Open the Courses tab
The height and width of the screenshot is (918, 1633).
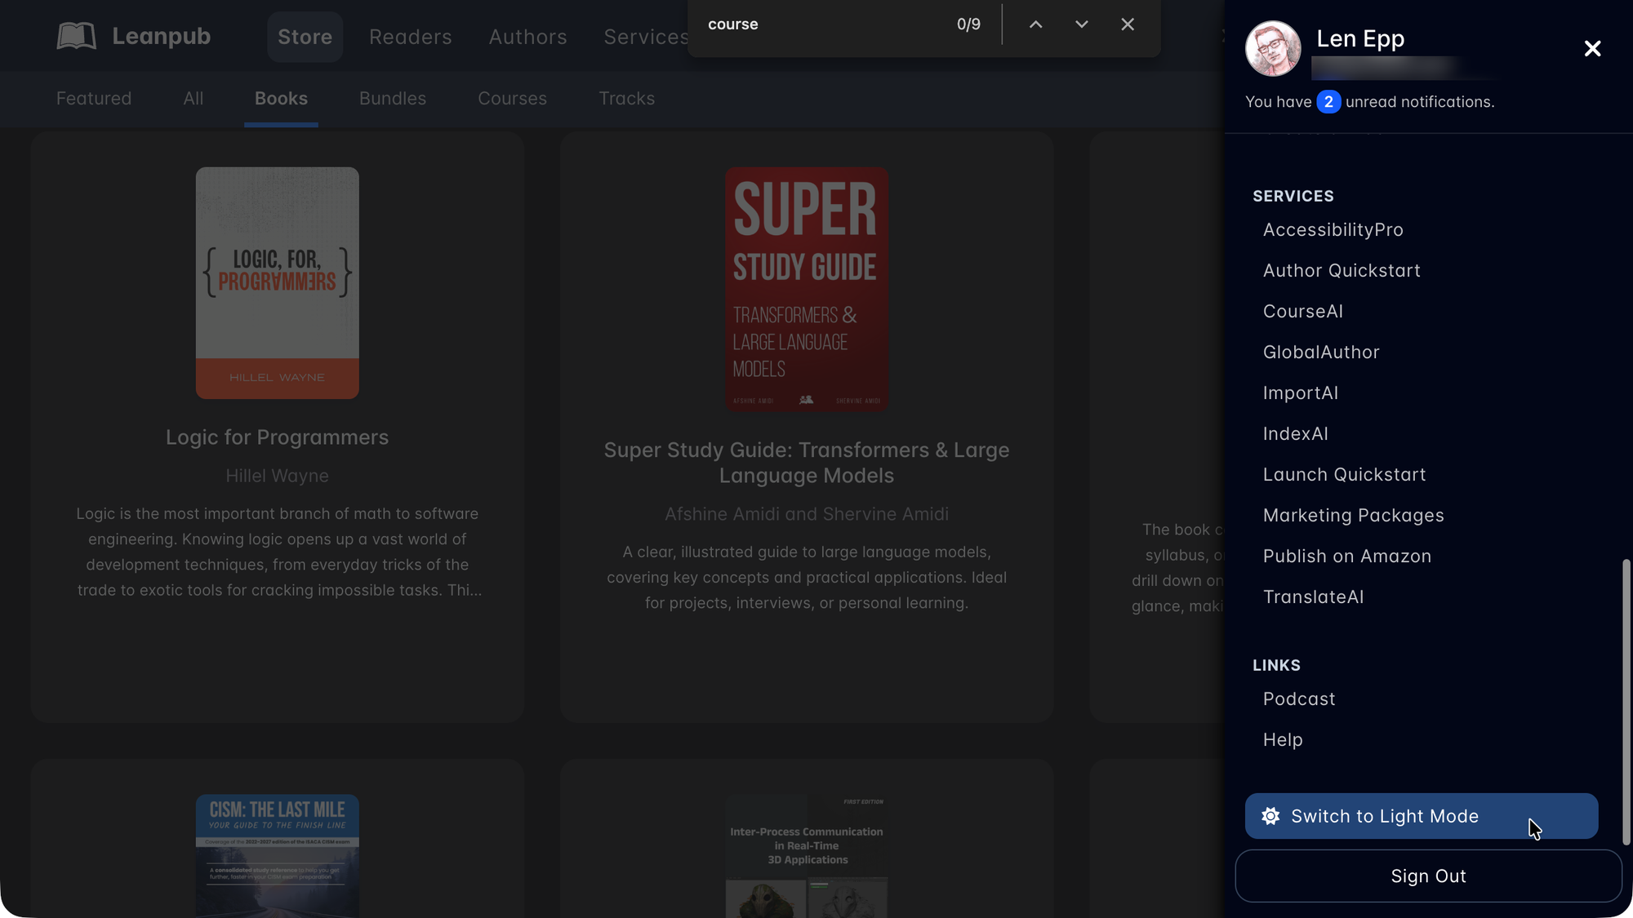[512, 99]
